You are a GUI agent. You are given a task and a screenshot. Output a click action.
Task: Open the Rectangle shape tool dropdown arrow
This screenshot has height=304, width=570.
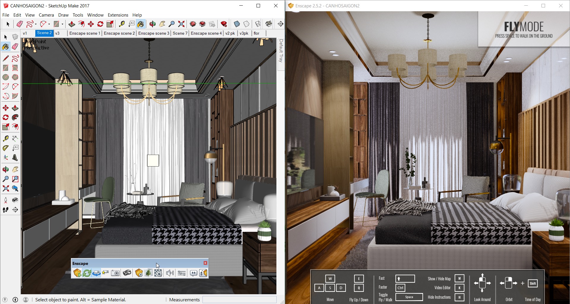pyautogui.click(x=62, y=24)
